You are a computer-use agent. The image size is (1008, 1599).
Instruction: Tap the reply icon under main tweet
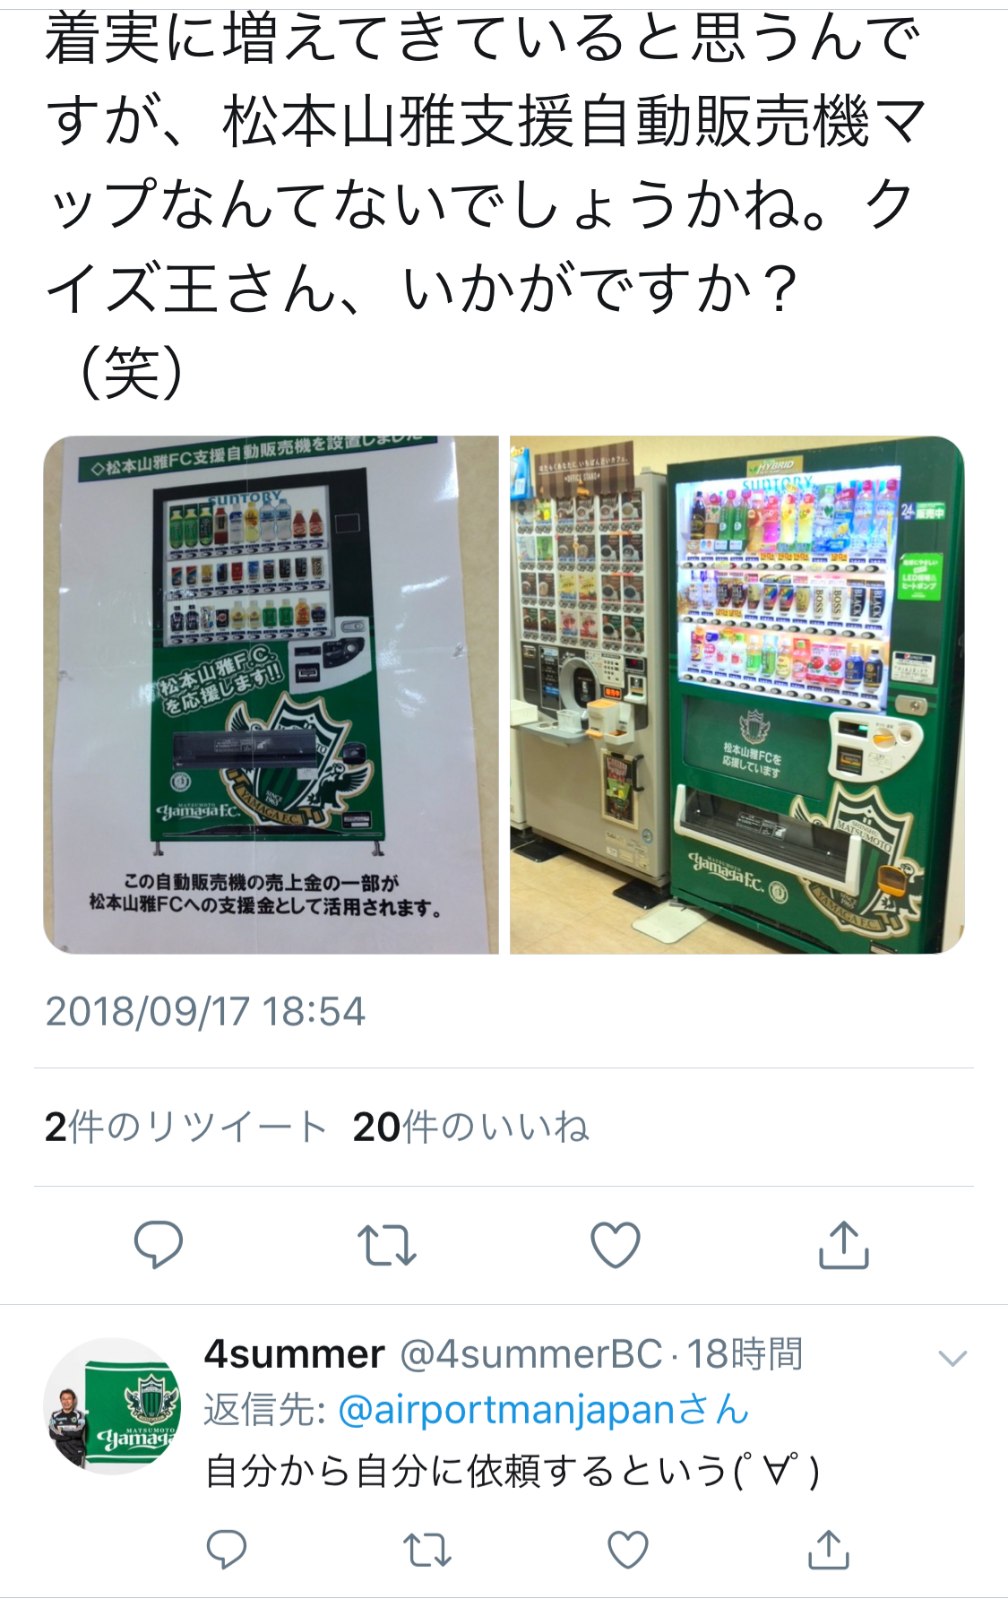click(159, 1244)
